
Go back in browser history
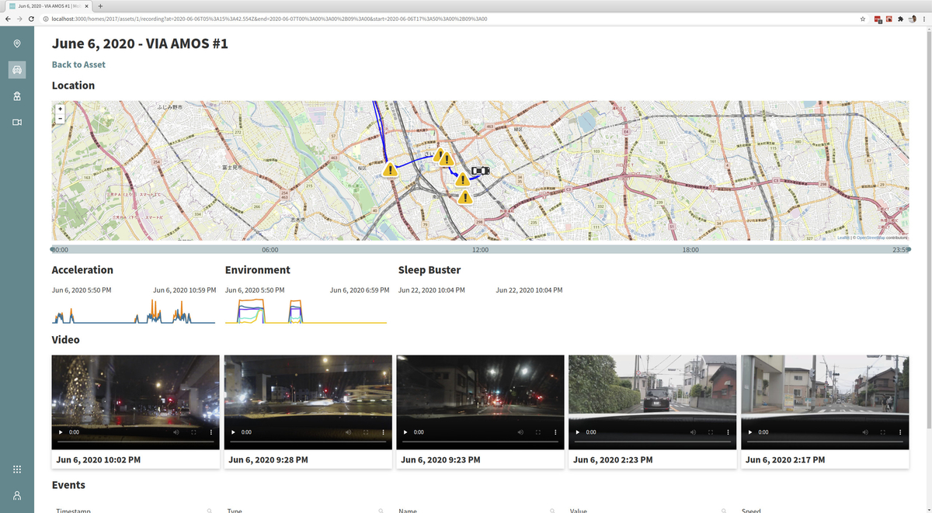pos(8,19)
